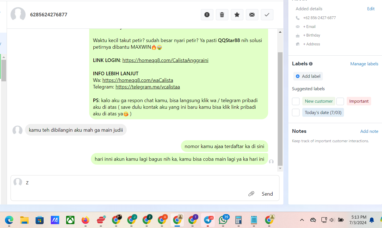Open the LINK LOGIN homeqq8.com/CalistaAnggraini link

tap(165, 60)
